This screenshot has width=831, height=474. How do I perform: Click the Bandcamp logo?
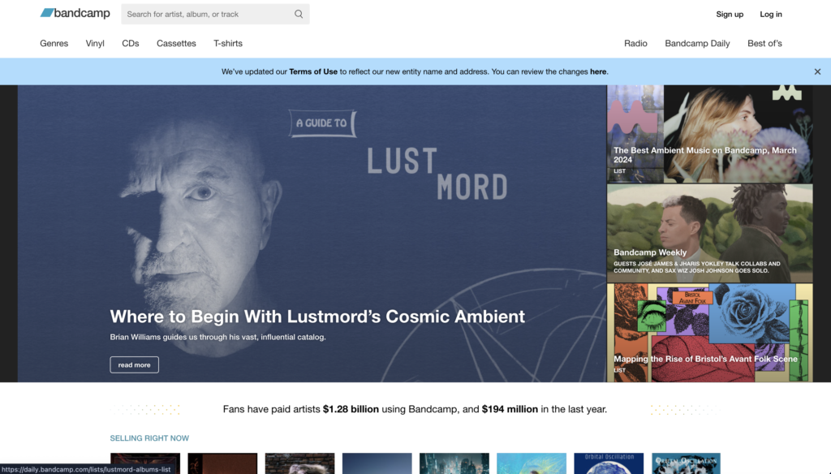click(75, 13)
